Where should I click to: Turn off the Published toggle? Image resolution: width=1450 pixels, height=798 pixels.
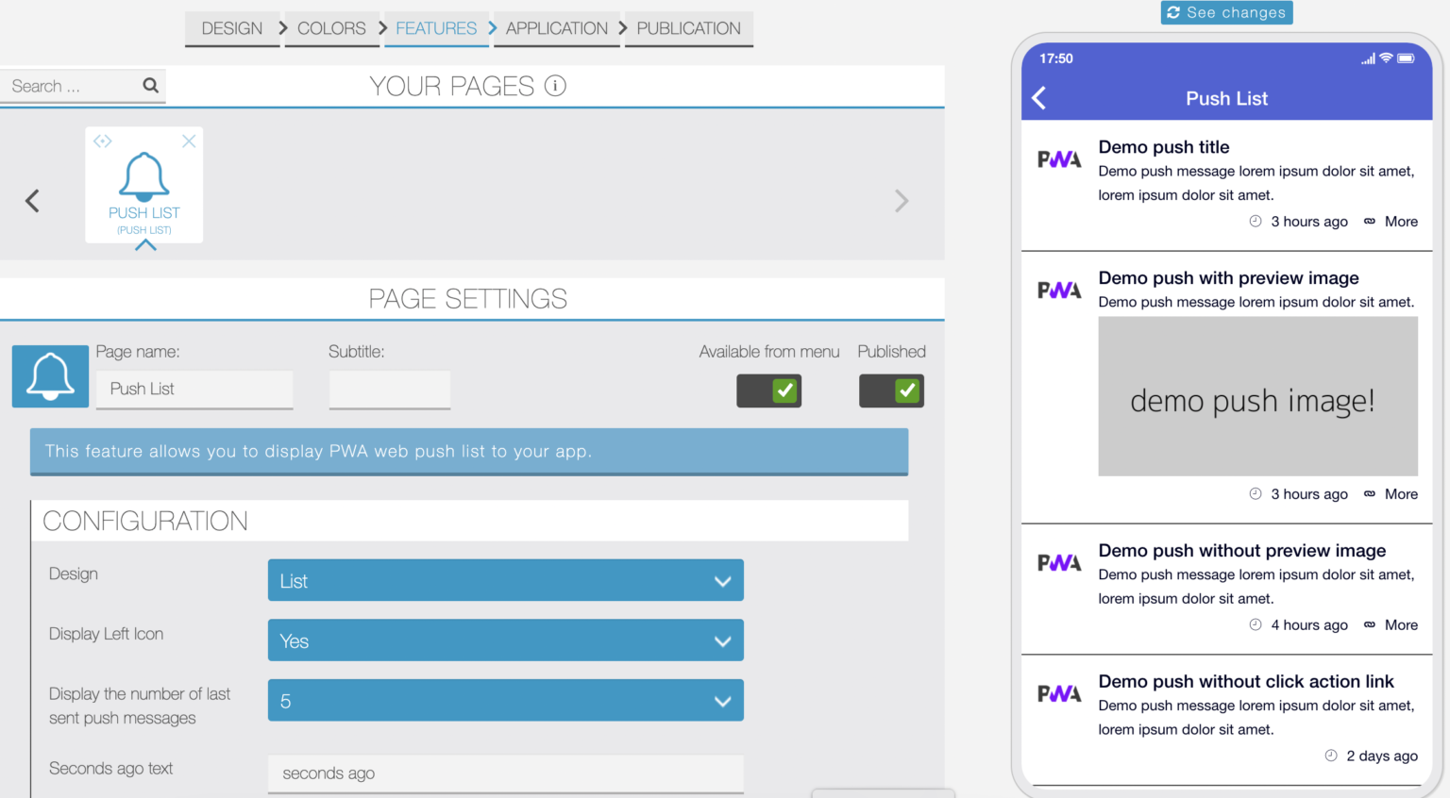pyautogui.click(x=891, y=391)
